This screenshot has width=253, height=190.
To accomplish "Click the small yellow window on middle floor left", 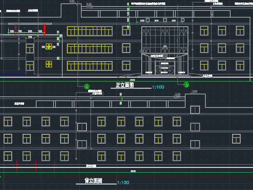I will pyautogui.click(x=49, y=46).
